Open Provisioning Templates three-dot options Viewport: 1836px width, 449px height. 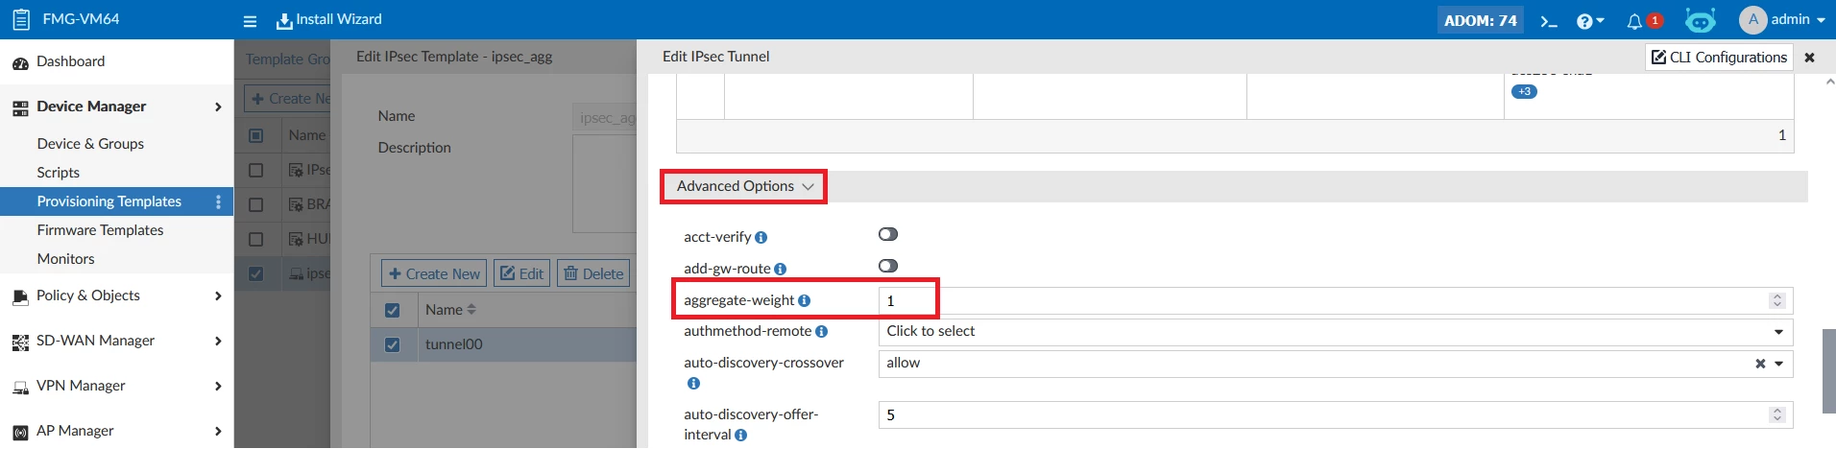[x=218, y=201]
